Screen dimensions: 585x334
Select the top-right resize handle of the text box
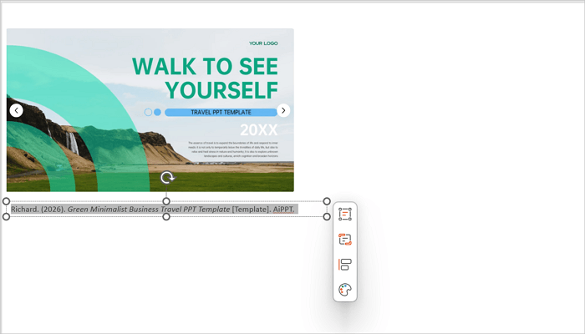click(x=327, y=201)
